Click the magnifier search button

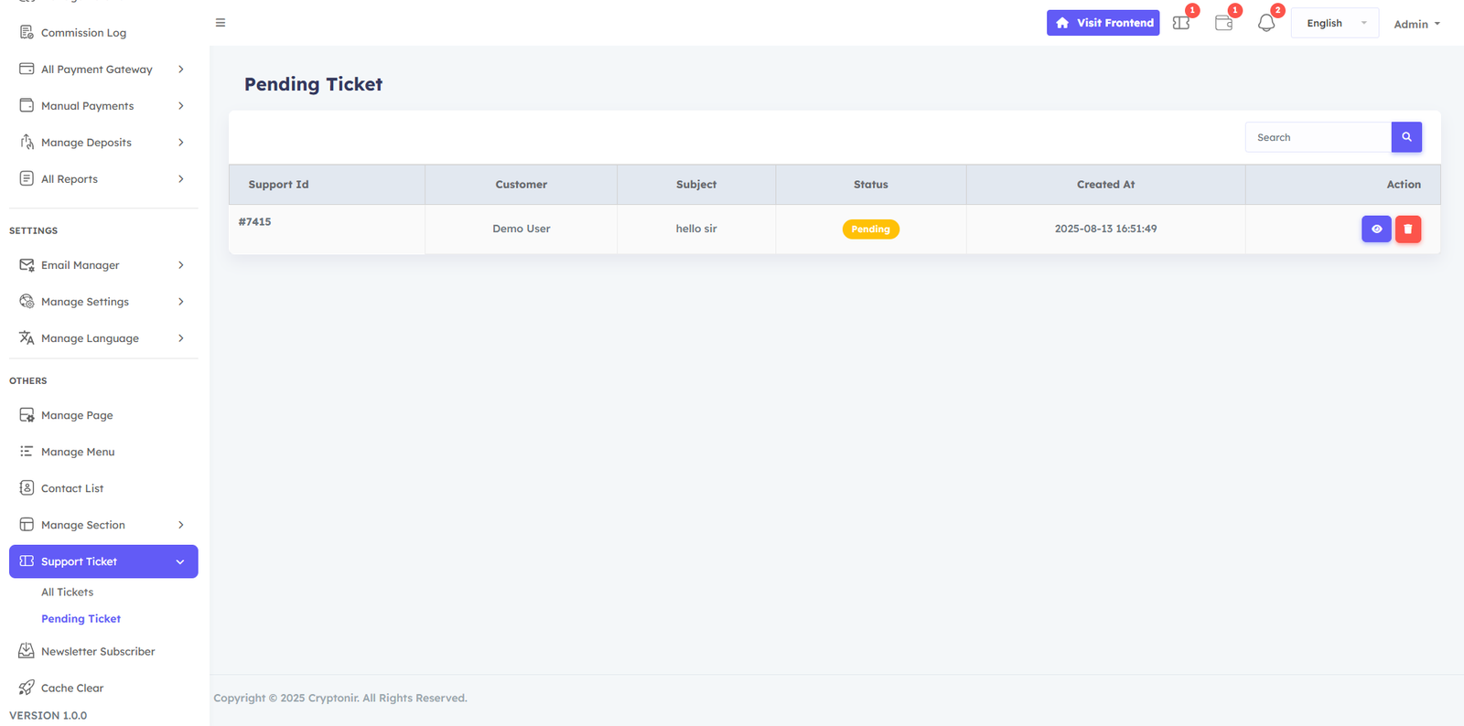tap(1406, 137)
